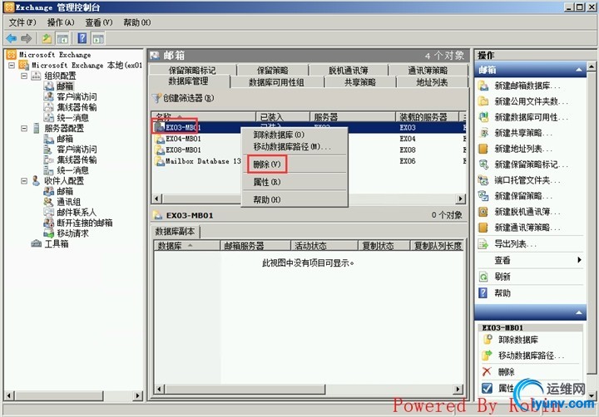The width and height of the screenshot is (599, 417).
Task: Click the 新建脱机通讯簿 action icon
Action: point(483,212)
